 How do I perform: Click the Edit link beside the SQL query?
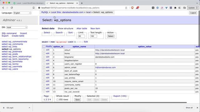pos(86,42)
